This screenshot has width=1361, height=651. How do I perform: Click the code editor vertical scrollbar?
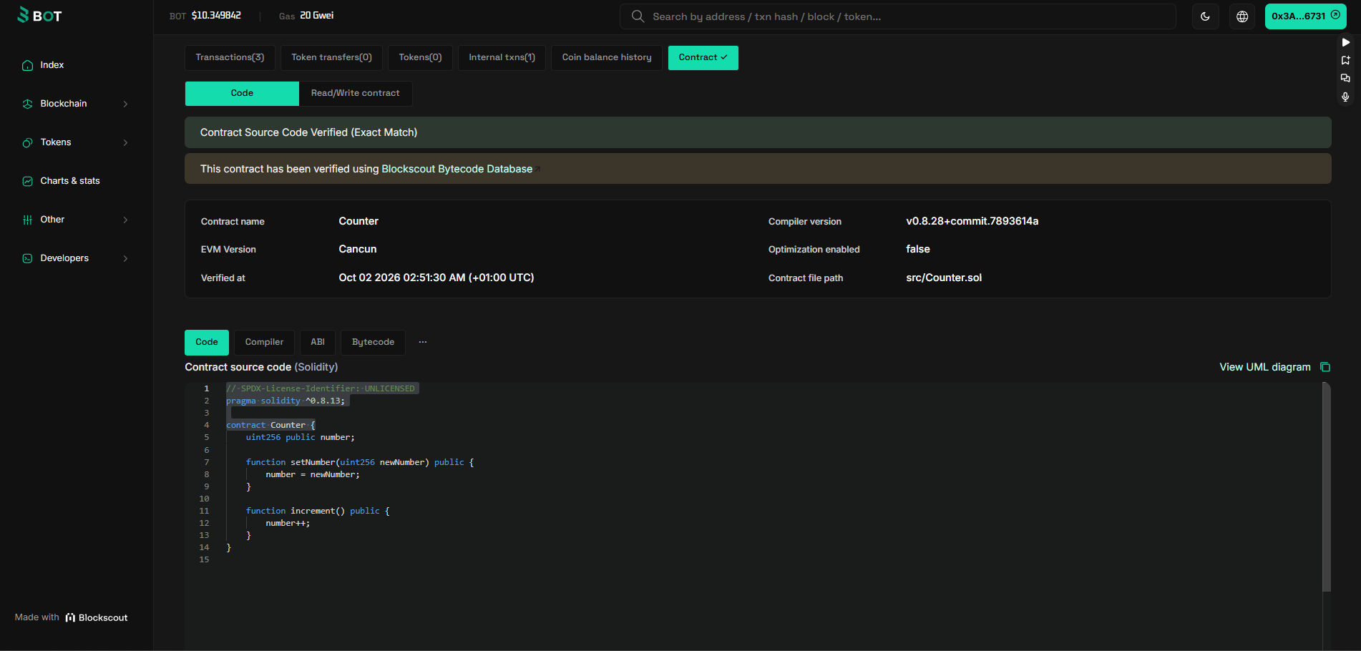tap(1326, 486)
